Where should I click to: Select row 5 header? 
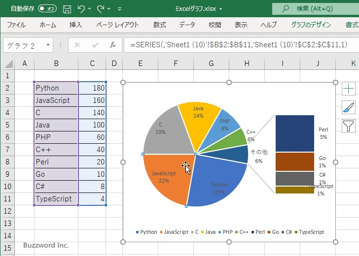7,125
